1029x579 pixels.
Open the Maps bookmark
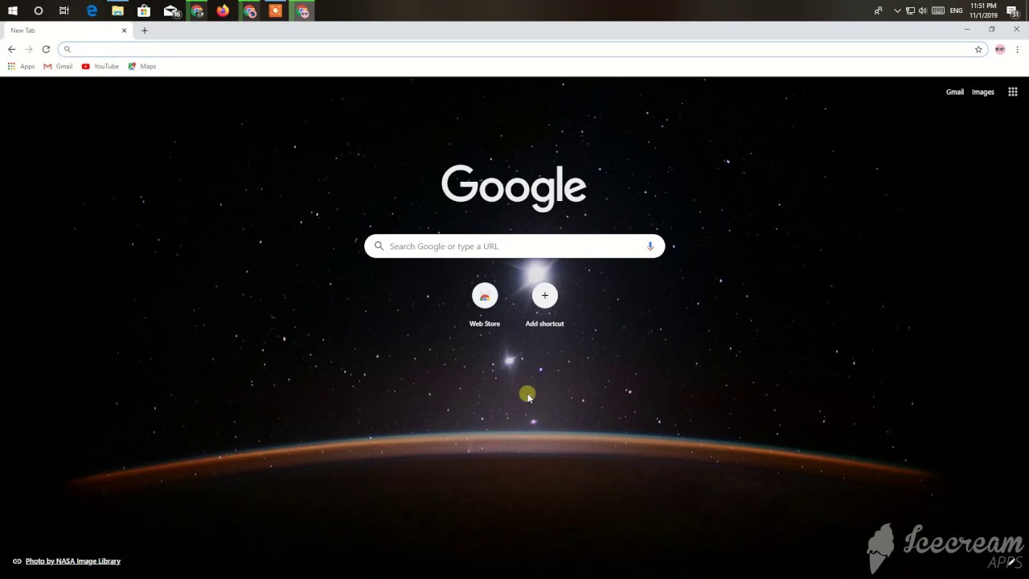[x=142, y=66]
